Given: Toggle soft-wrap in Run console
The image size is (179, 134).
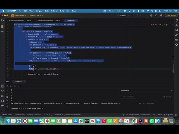Looking at the screenshot, I should (7, 97).
